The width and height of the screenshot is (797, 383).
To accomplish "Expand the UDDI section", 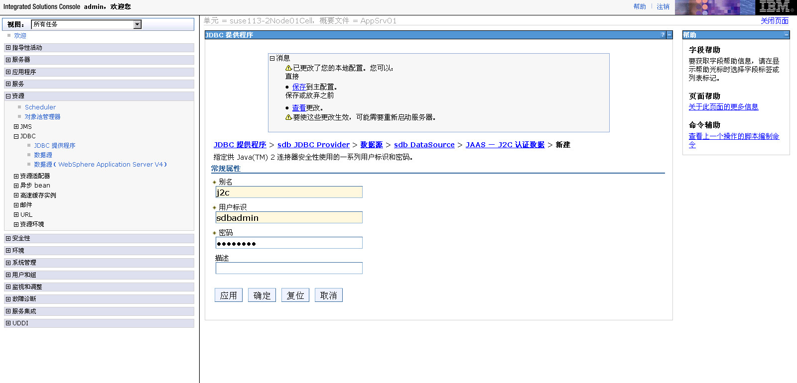I will click(8, 323).
